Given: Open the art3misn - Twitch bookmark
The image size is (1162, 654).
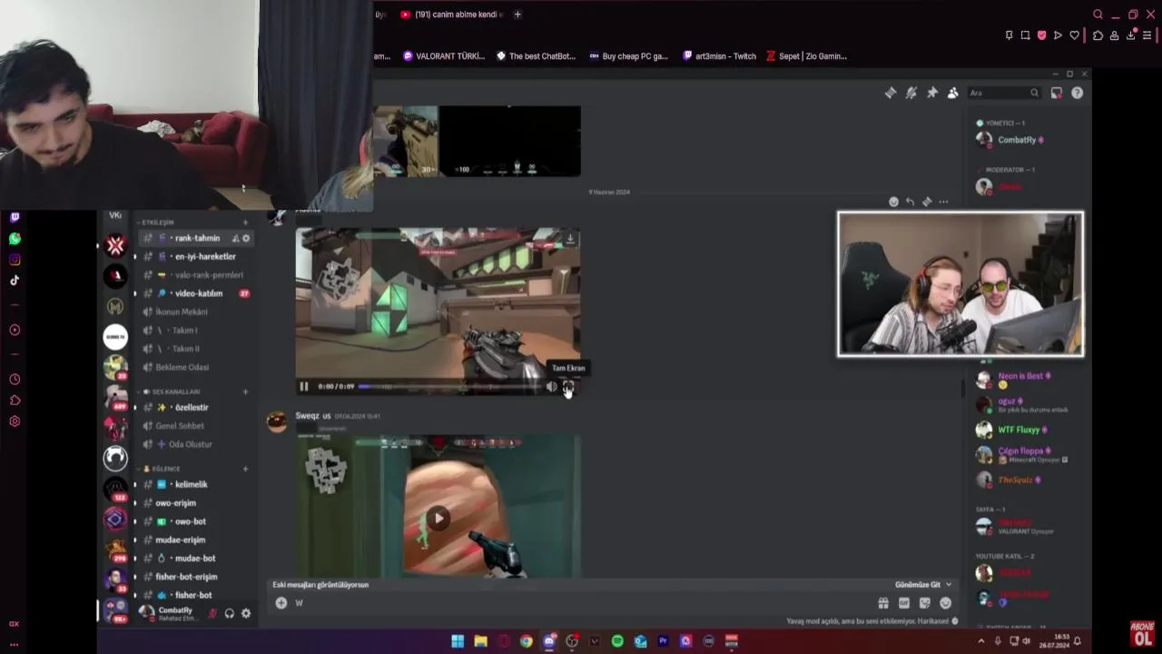Looking at the screenshot, I should tap(719, 56).
